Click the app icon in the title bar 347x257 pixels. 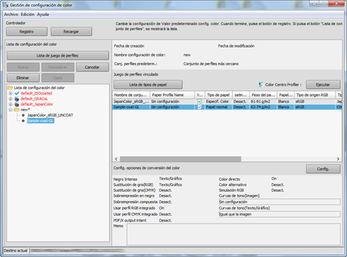tap(5, 5)
